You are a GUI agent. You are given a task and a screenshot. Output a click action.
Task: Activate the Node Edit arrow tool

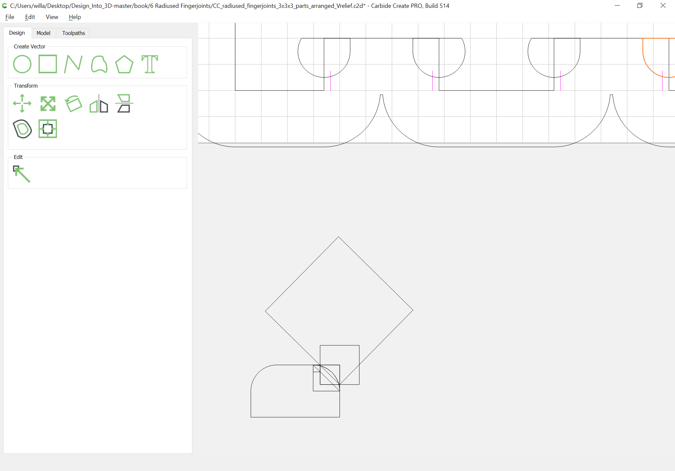[x=22, y=174]
